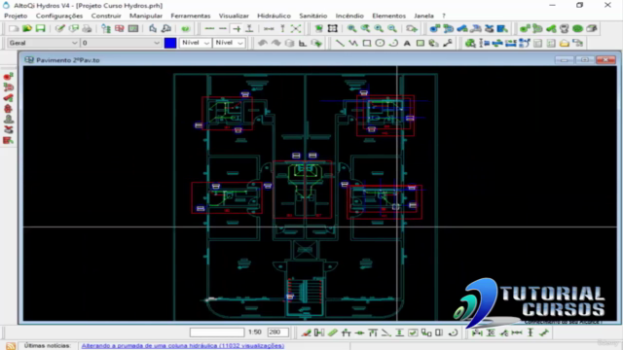Open the Projeto menu
623x350 pixels.
pyautogui.click(x=16, y=16)
